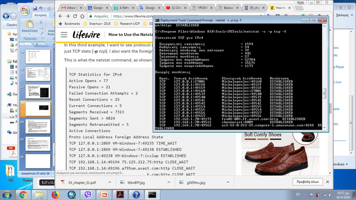Show hidden system tray icons

[x=305, y=195]
